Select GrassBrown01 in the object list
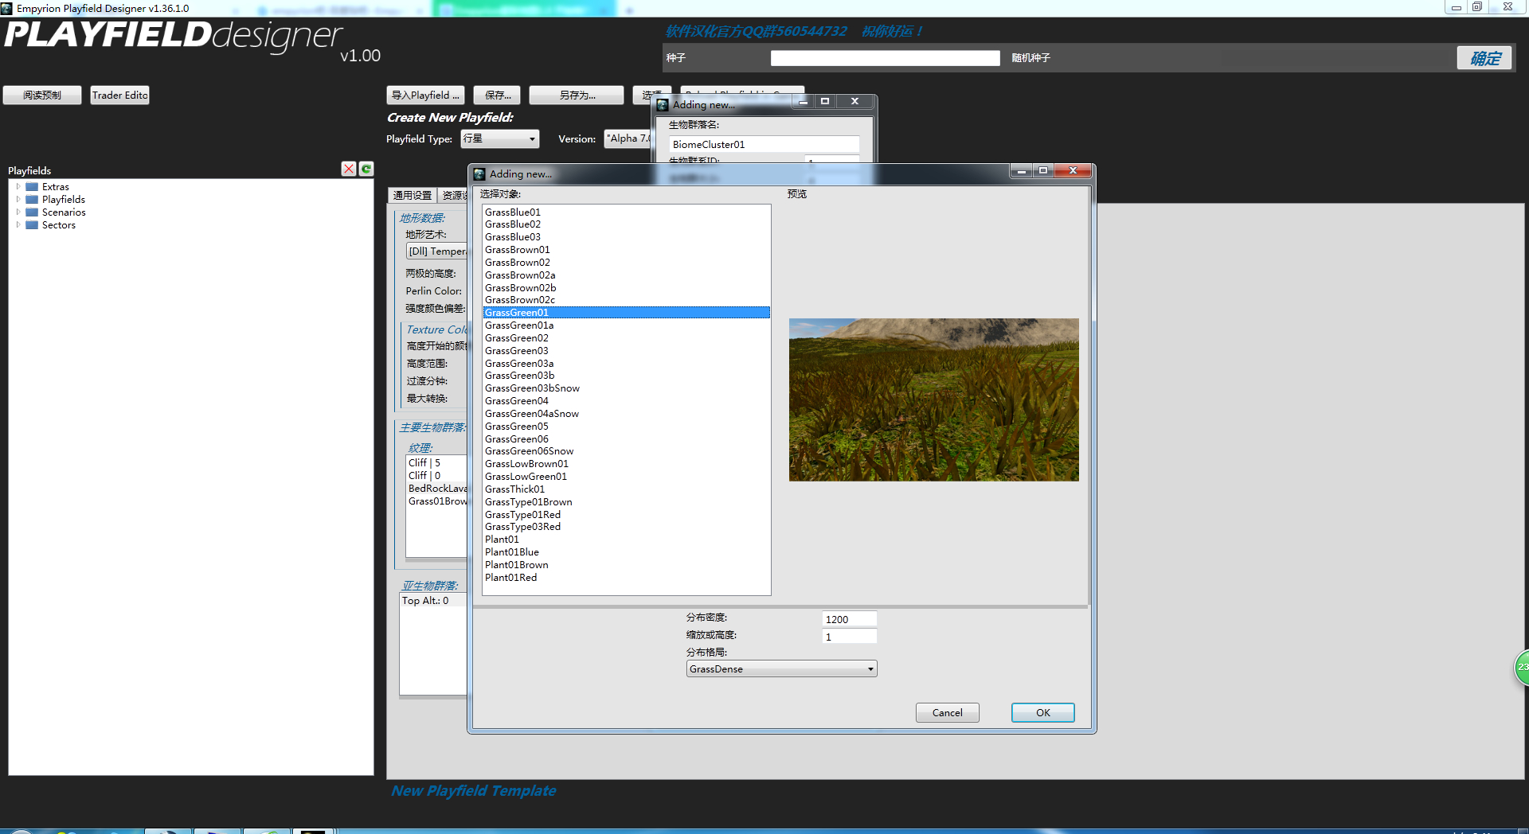This screenshot has height=834, width=1529. [x=626, y=250]
